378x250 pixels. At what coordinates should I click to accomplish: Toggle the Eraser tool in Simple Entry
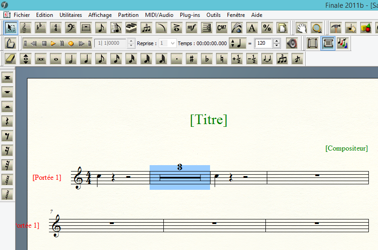(11, 59)
